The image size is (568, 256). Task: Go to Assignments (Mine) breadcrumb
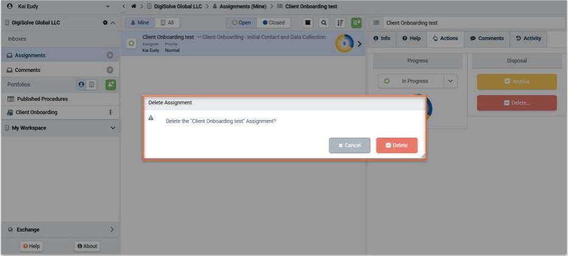click(x=239, y=7)
